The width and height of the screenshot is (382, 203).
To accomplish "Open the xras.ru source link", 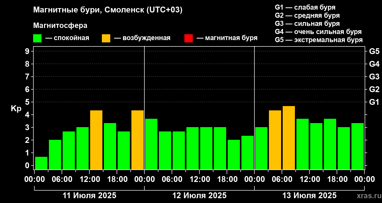I will 368,196.
